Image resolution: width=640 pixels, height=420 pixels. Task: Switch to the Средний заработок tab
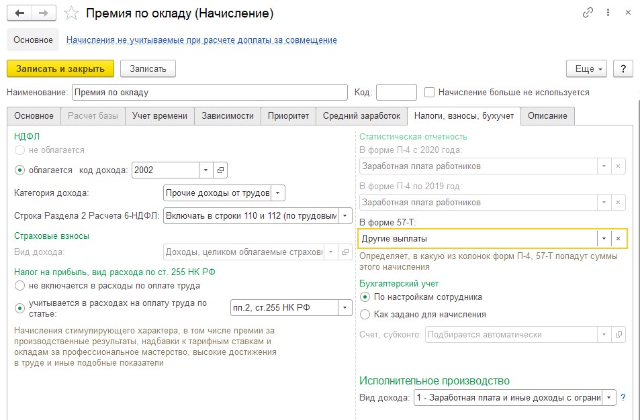pyautogui.click(x=361, y=116)
